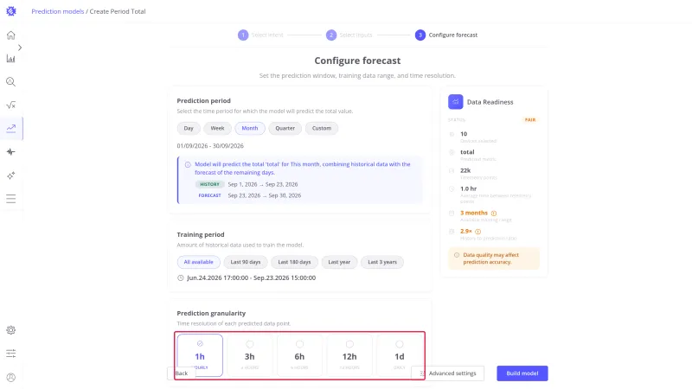Viewport: 692px width, 389px height.
Task: Choose All available training period
Action: [x=199, y=262]
